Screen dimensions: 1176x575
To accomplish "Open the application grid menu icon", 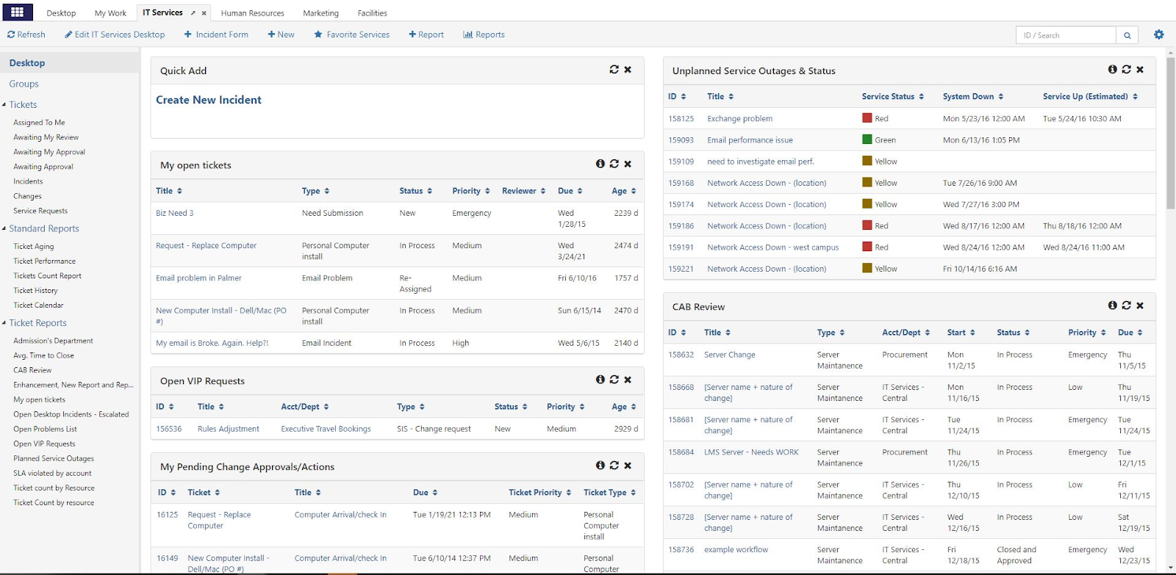I will click(18, 12).
